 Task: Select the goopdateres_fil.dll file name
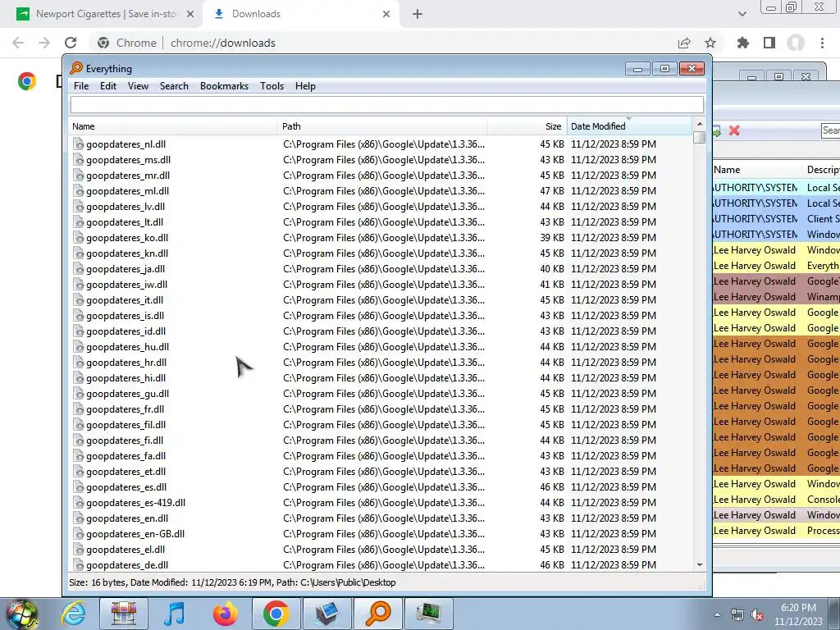[x=126, y=425]
